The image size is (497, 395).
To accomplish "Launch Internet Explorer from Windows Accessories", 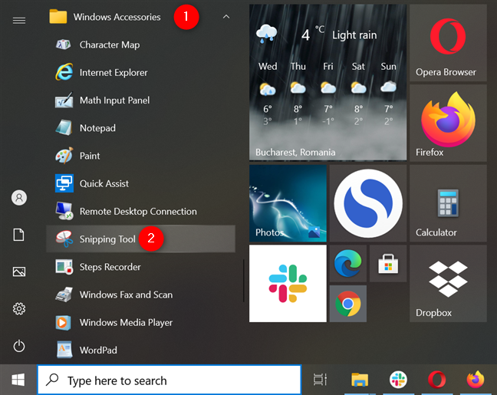I will pyautogui.click(x=140, y=72).
